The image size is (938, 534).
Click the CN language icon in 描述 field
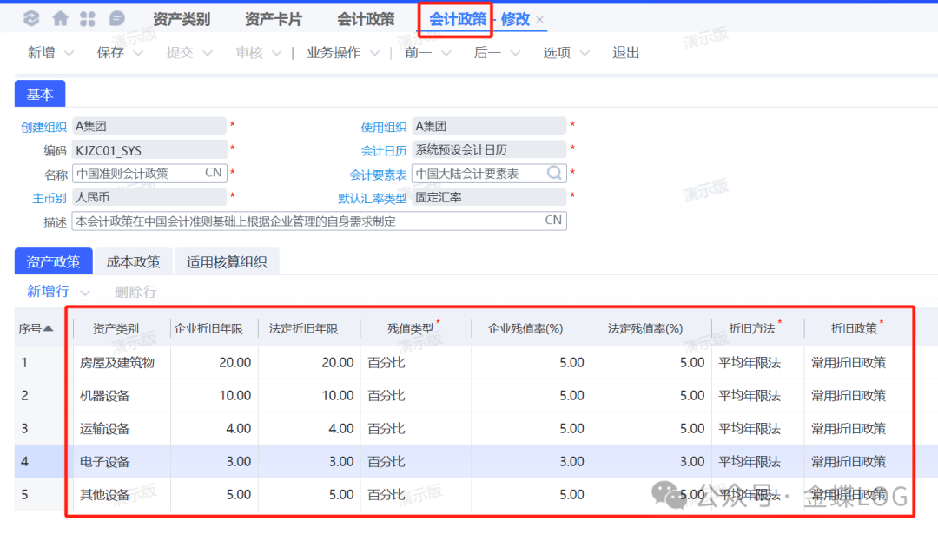(x=552, y=221)
